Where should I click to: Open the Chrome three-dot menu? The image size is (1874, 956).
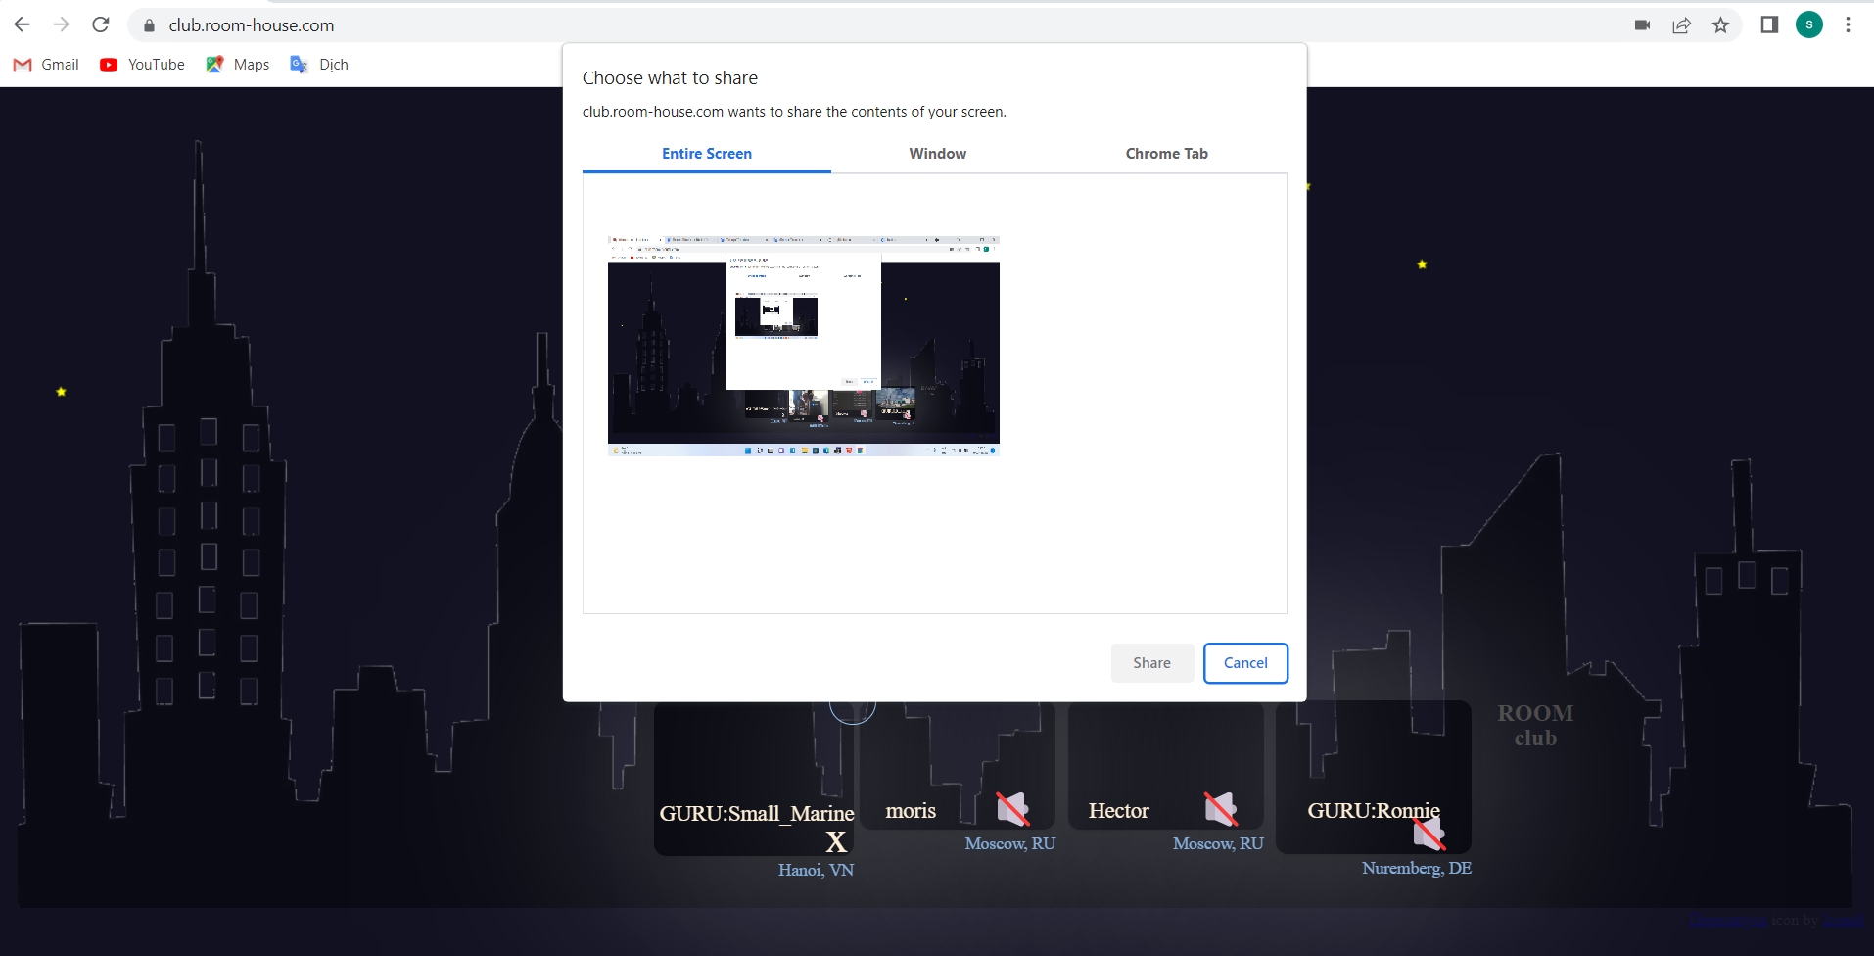1848,25
